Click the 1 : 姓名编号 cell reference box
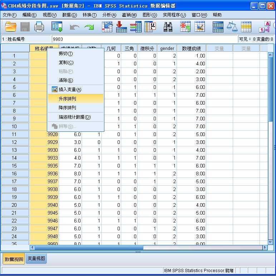 (26, 39)
